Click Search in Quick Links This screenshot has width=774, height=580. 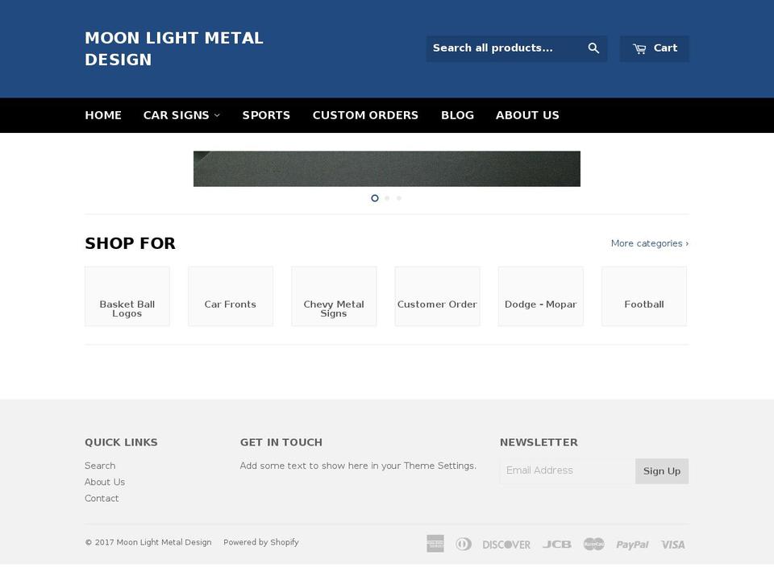point(100,466)
